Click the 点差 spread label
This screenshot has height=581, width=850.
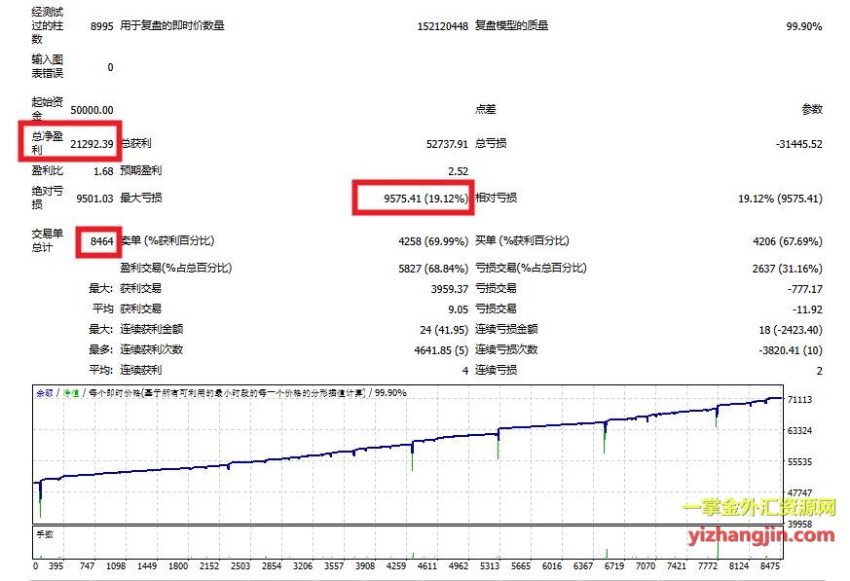[485, 110]
